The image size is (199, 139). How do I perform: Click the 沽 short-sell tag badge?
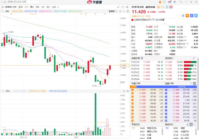pos(163,7)
